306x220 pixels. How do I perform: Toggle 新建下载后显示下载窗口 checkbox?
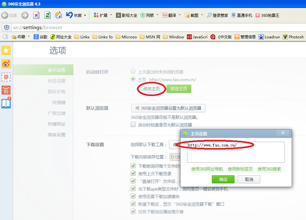133,204
